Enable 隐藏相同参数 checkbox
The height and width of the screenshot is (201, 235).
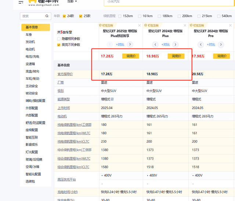click(59, 39)
